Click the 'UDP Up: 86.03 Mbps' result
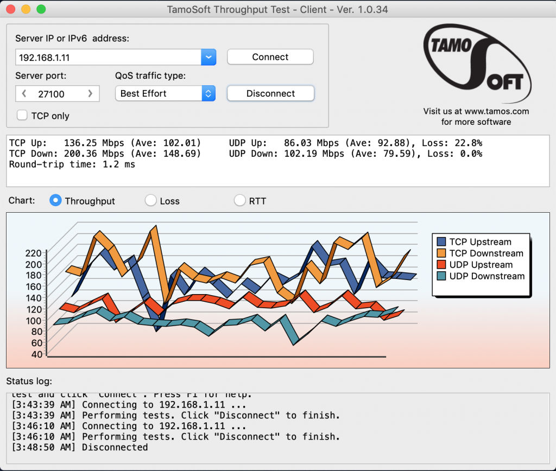Viewport: 556px width, 471px height. click(x=284, y=143)
